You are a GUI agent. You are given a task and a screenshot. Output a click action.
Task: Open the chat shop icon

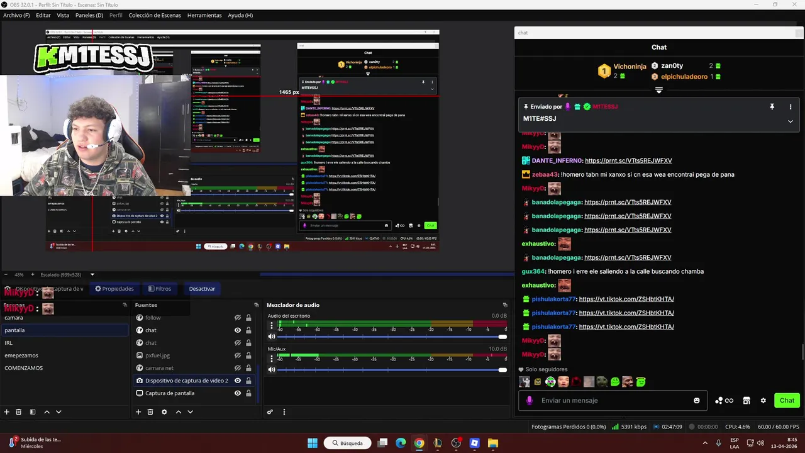pos(747,401)
